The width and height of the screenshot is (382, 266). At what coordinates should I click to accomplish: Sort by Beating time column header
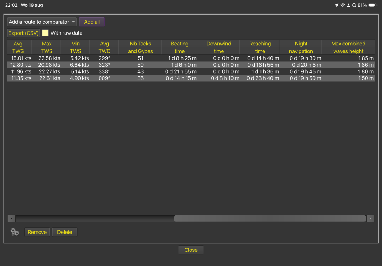click(179, 47)
